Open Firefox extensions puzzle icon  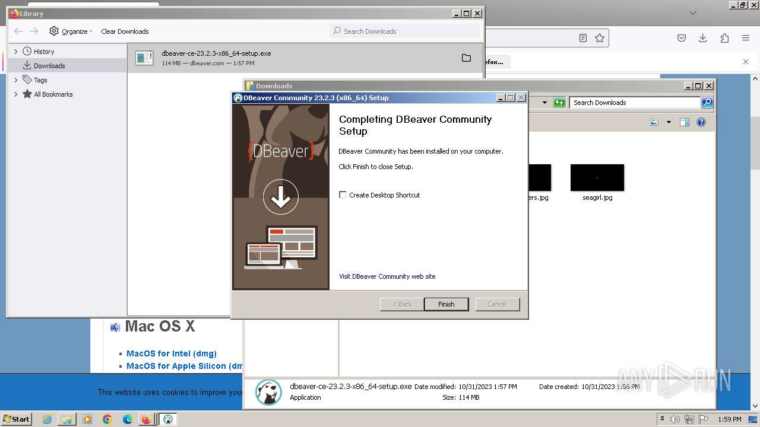pyautogui.click(x=724, y=38)
